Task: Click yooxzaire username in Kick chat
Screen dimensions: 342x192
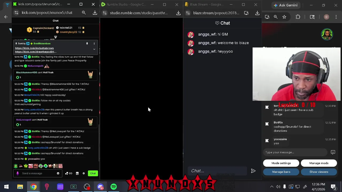Action: 33,159
